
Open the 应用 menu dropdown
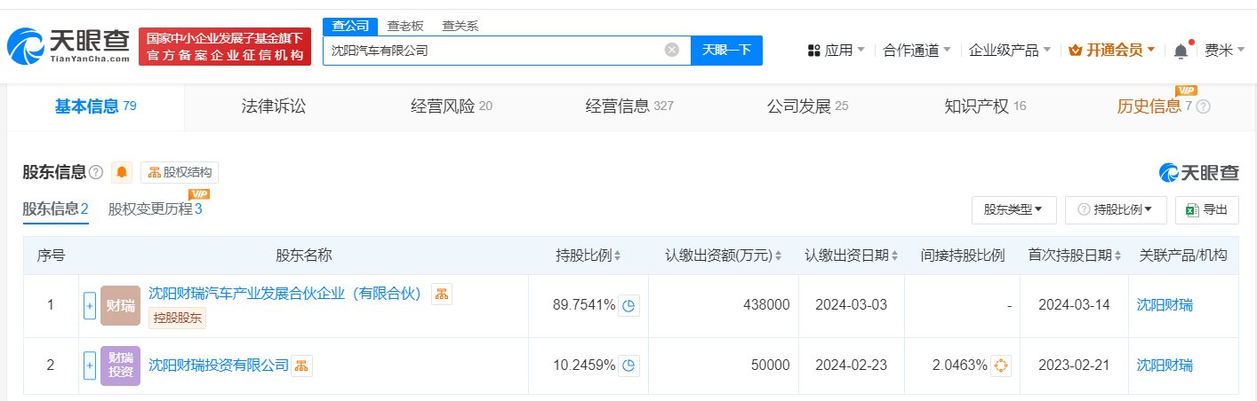click(x=836, y=51)
